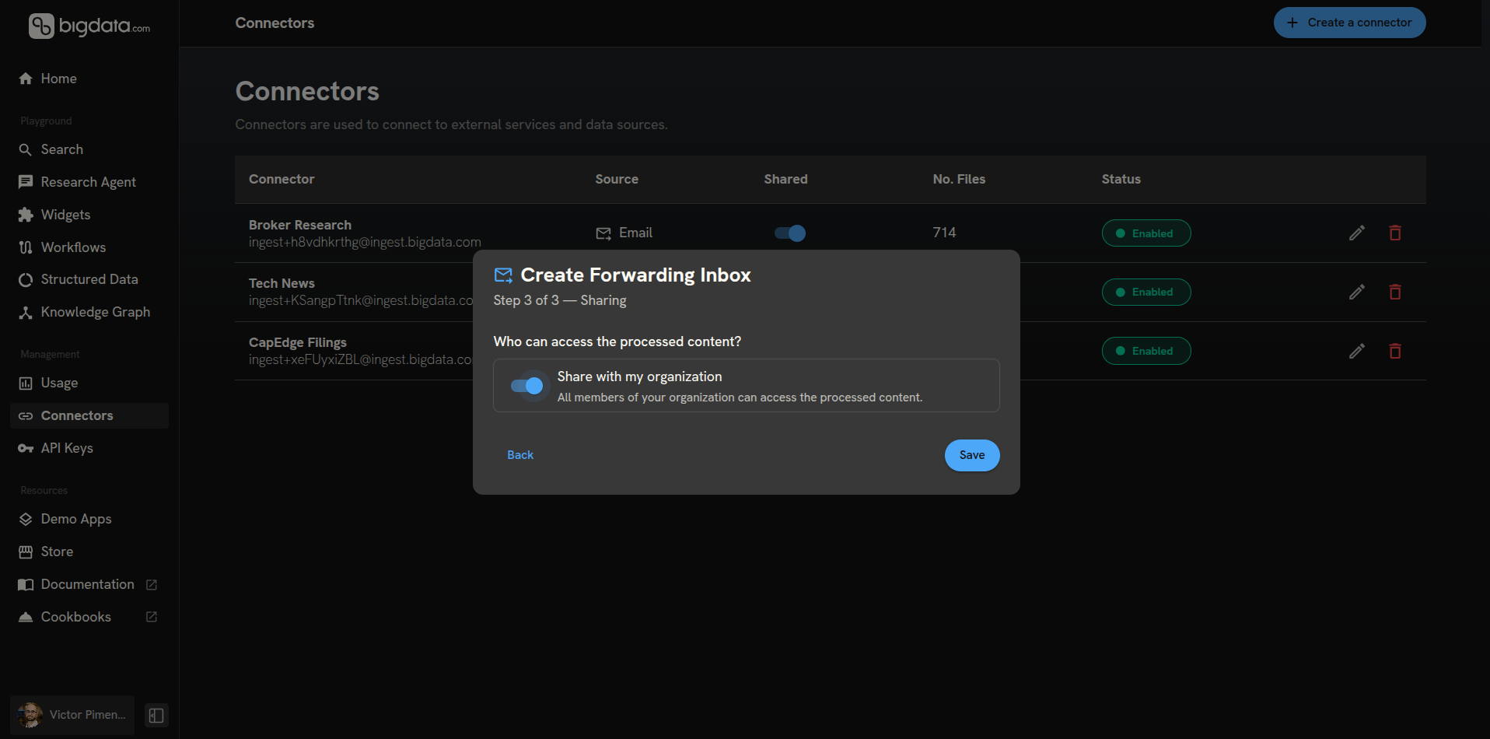1490x739 pixels.
Task: Click the Connectors link icon
Action: (26, 415)
